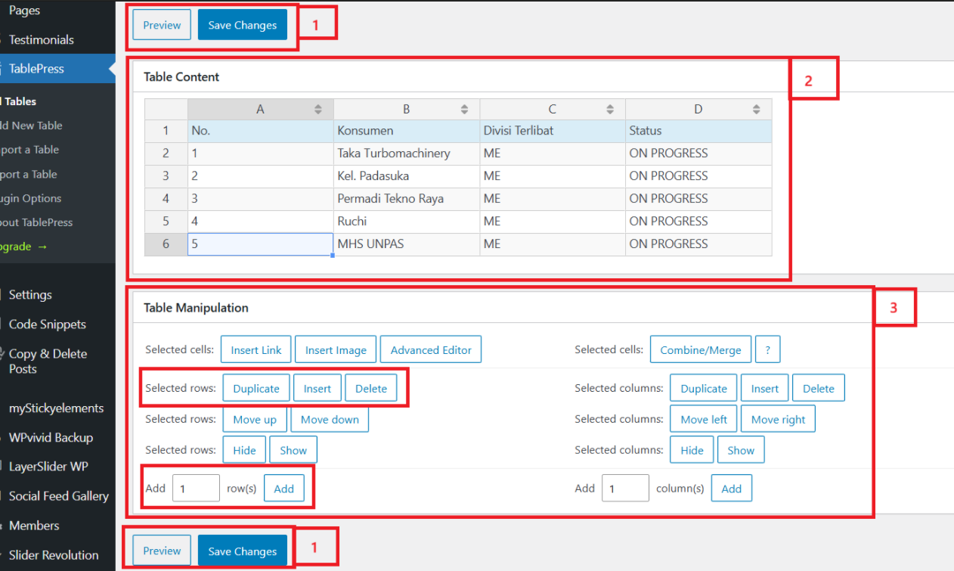Move selected rows down

[x=330, y=420]
